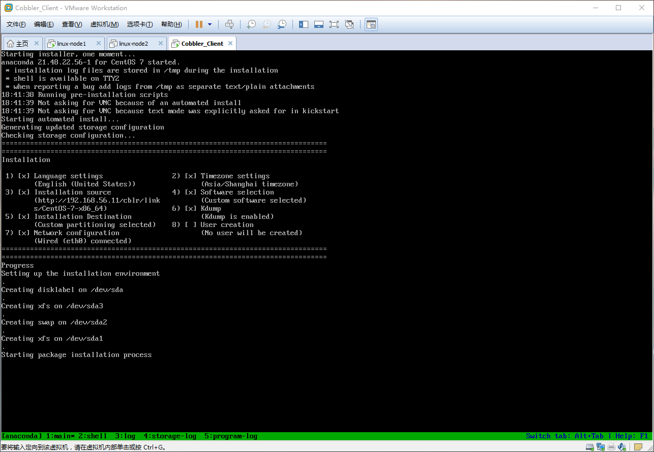The image size is (654, 452).
Task: Toggle the thumbnail bar view
Action: pyautogui.click(x=319, y=24)
